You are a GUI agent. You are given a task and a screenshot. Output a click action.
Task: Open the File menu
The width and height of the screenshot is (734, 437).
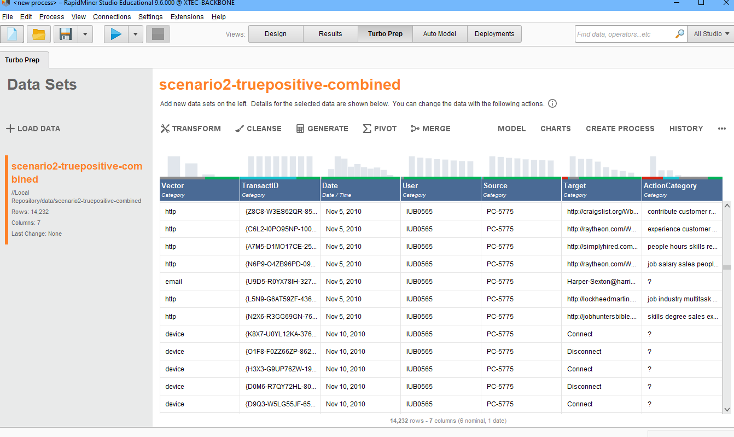(x=8, y=17)
